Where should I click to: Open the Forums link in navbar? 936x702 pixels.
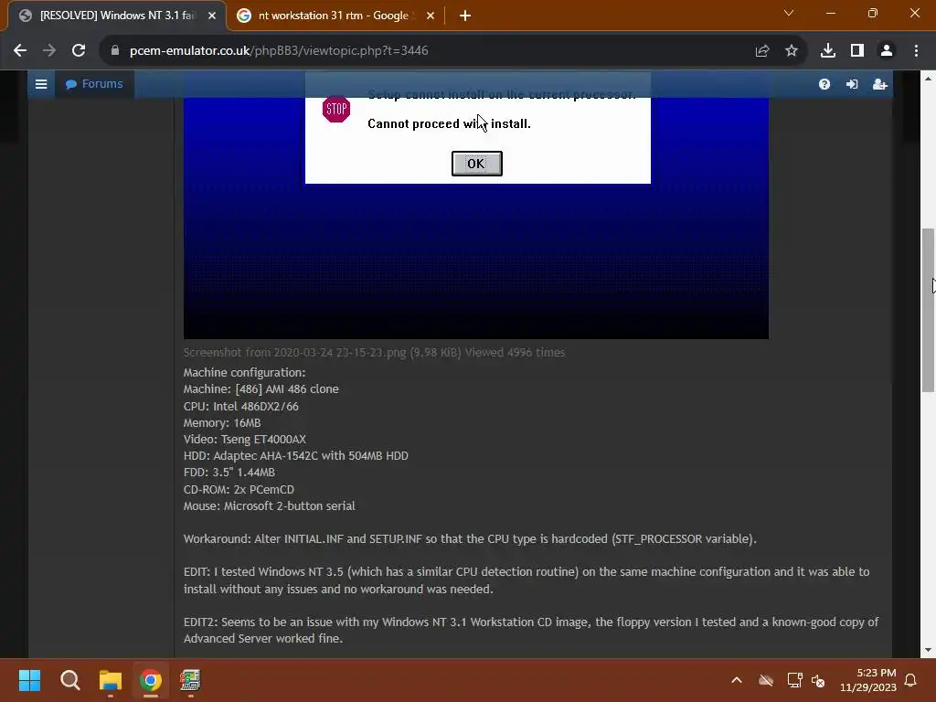pos(94,84)
